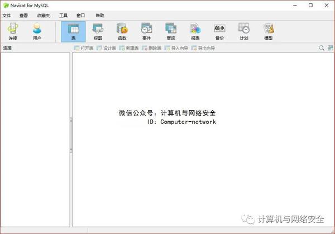
Task: Click the search magnifier icon
Action: click(x=322, y=48)
